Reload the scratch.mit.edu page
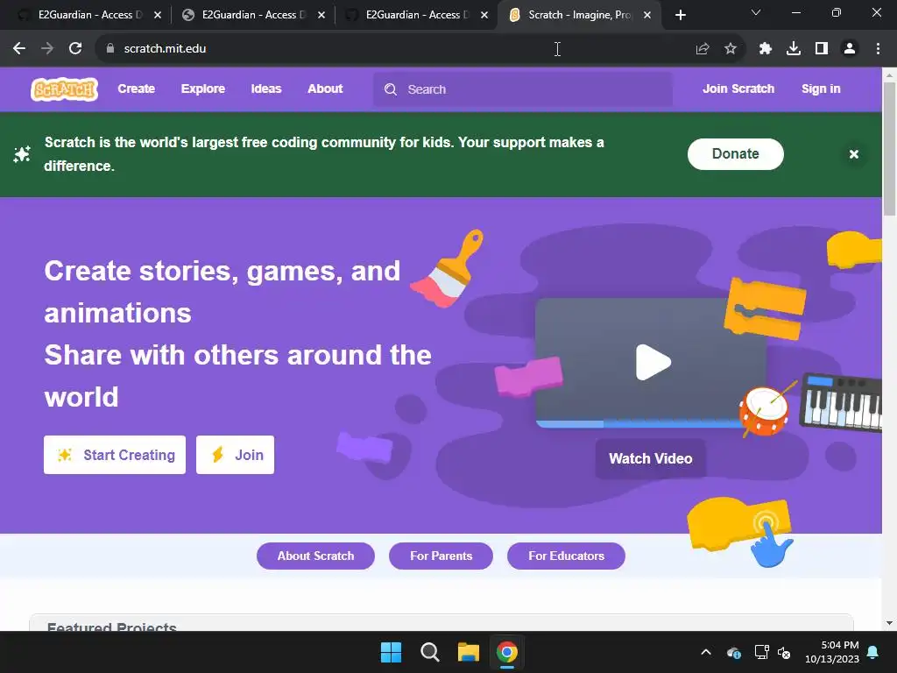 75,49
